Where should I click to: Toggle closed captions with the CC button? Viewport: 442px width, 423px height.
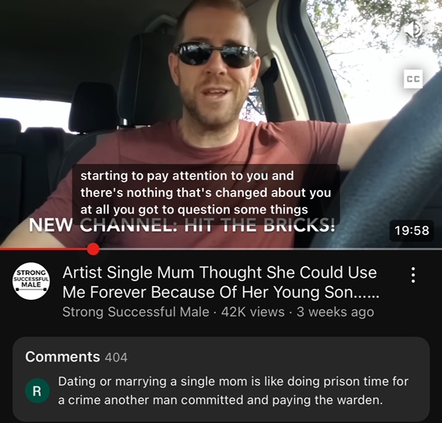pyautogui.click(x=413, y=79)
